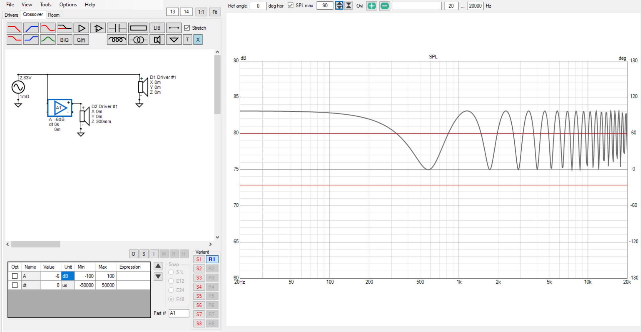
Task: Open the View menu
Action: (27, 5)
